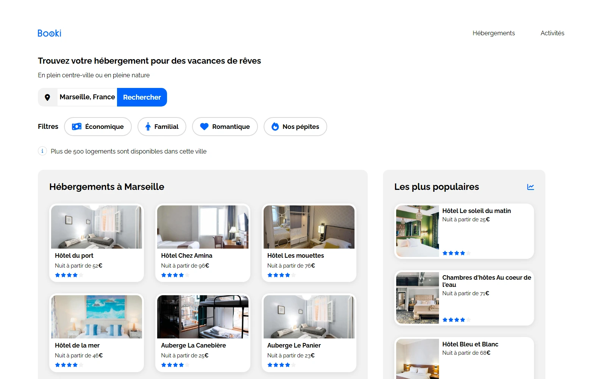Click Auberge La Canebière star rating
606x379 pixels.
[x=175, y=365]
